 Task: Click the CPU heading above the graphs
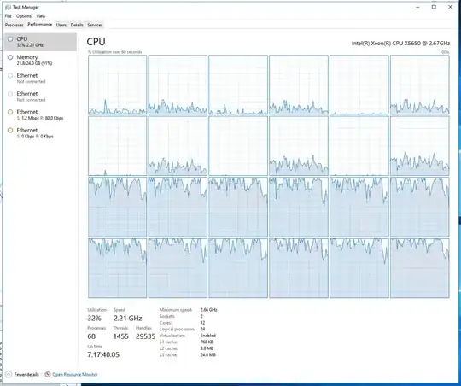(x=96, y=42)
